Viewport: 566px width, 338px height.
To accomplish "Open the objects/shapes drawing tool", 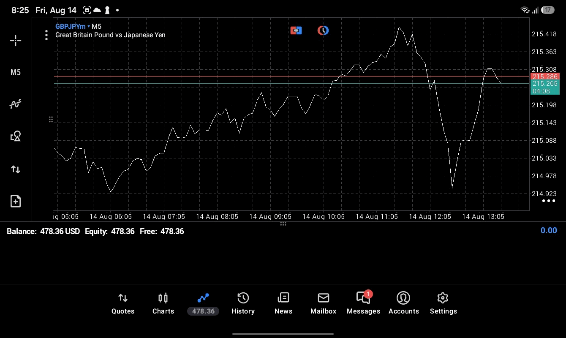I will coord(16,136).
